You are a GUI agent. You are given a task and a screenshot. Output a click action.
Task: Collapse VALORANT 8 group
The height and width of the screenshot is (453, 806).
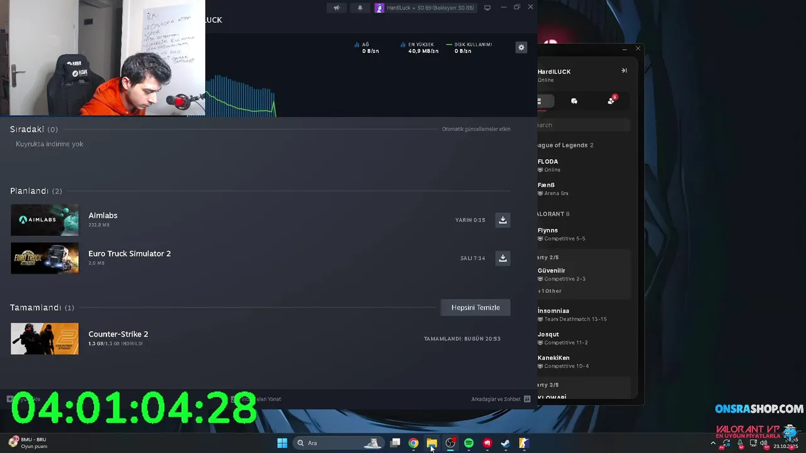pyautogui.click(x=553, y=214)
